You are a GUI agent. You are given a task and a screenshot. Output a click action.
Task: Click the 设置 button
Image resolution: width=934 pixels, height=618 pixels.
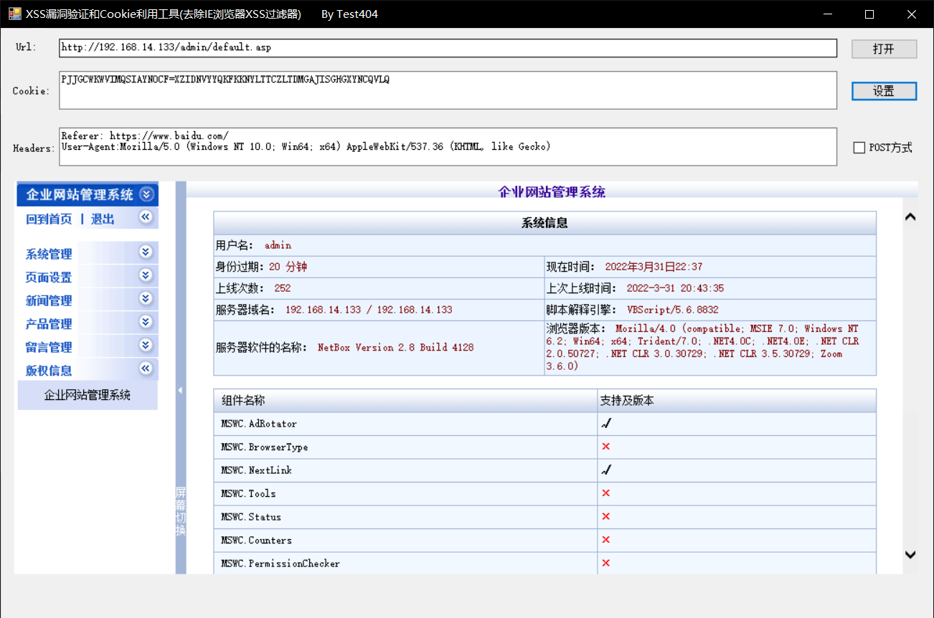(884, 91)
